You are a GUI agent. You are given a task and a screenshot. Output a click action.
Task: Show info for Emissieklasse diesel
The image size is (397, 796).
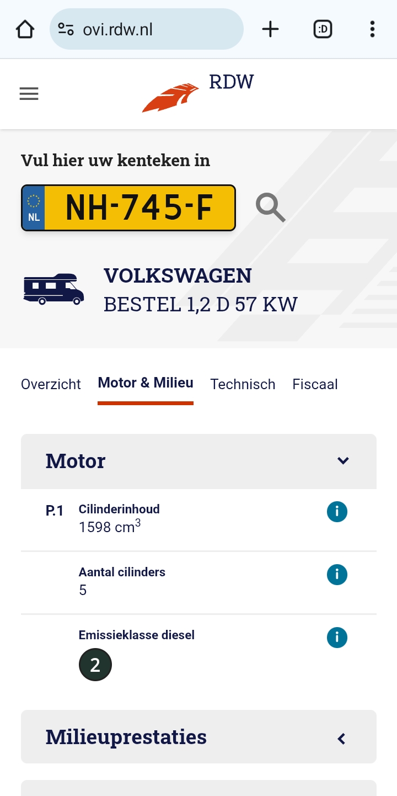point(337,638)
